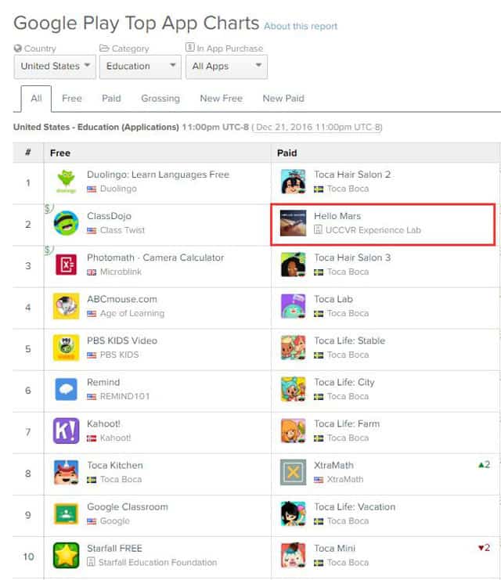Click the Age of Learning publisher name
The width and height of the screenshot is (501, 580).
pos(132,313)
